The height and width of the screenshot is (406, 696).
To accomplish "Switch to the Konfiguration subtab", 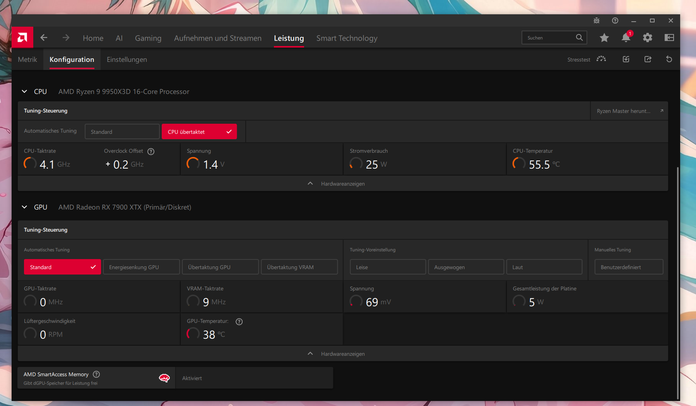I will [72, 60].
